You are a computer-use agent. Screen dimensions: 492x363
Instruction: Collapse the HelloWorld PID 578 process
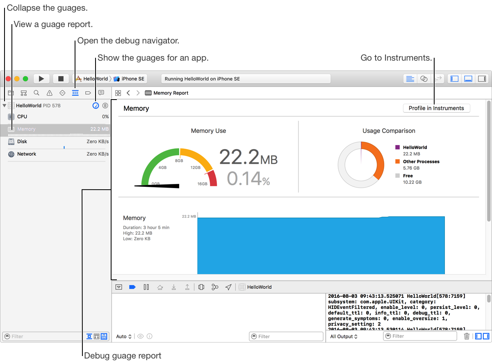[x=5, y=106]
